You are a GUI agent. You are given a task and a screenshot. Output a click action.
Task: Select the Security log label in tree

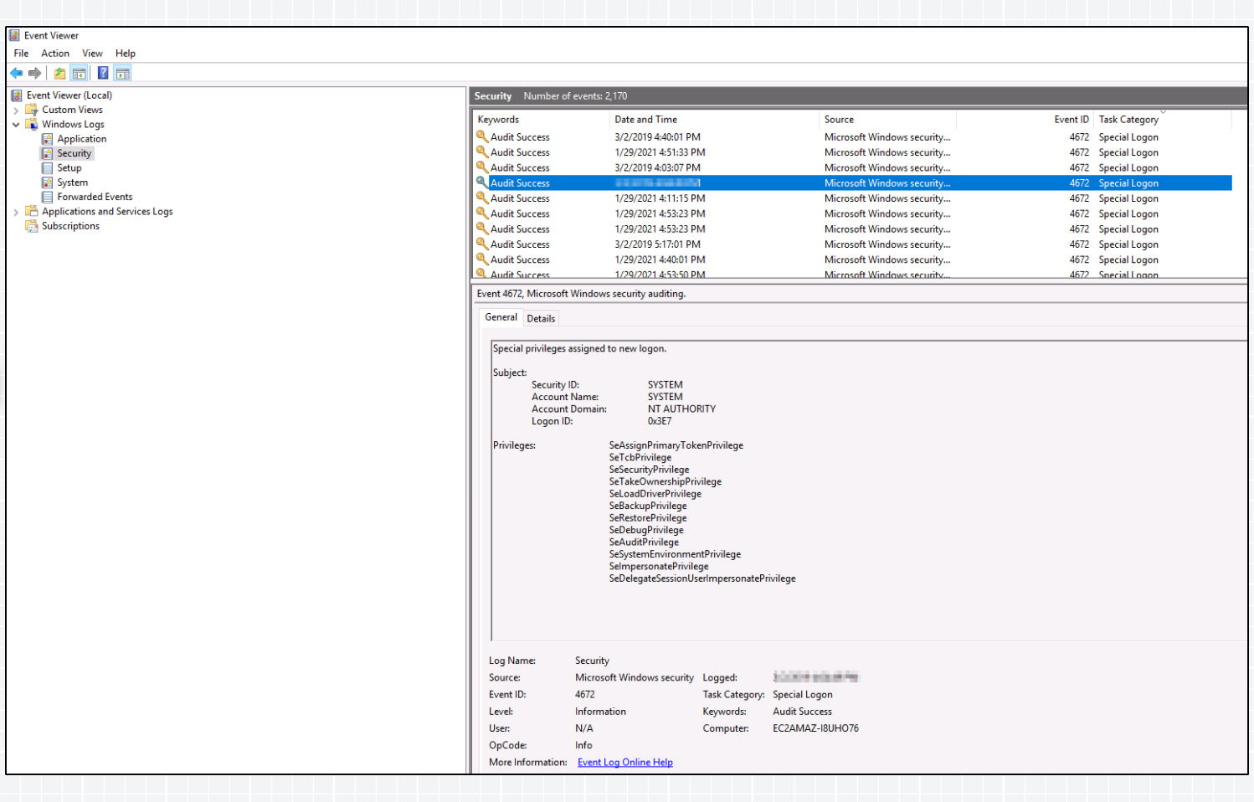(74, 153)
